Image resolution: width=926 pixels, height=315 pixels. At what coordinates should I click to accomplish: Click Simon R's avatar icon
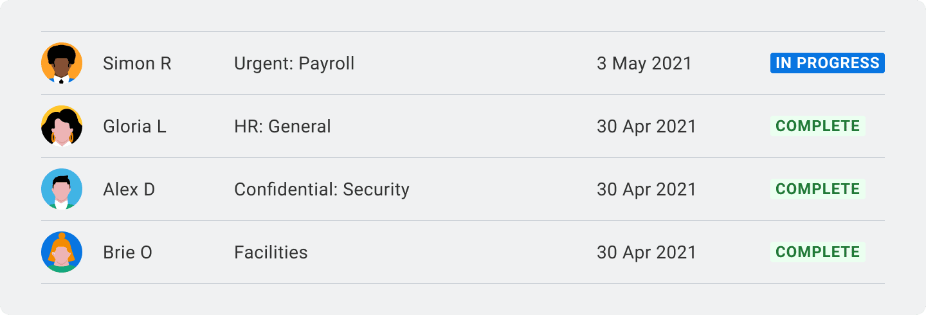(62, 63)
